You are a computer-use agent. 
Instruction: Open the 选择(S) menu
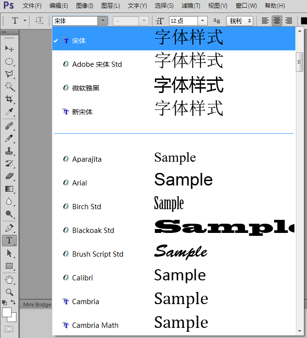164,6
